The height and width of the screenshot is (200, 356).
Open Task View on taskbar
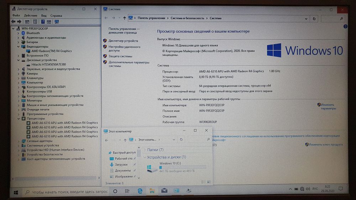pyautogui.click(x=127, y=191)
